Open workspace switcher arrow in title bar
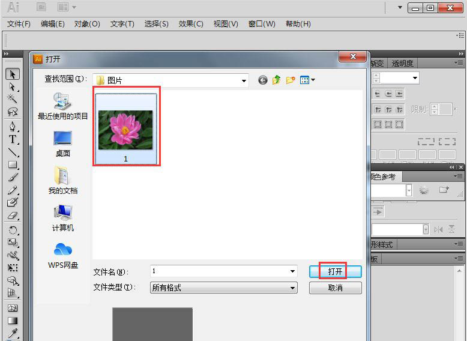467x341 pixels. click(x=400, y=7)
